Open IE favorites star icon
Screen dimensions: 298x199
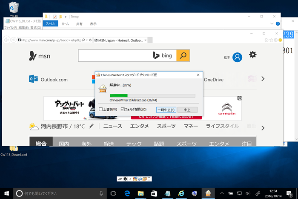pos(271,40)
